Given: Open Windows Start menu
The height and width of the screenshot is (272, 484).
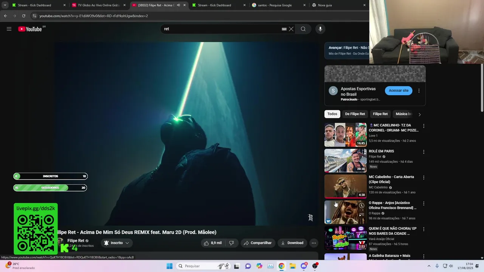Looking at the screenshot, I should (x=169, y=266).
